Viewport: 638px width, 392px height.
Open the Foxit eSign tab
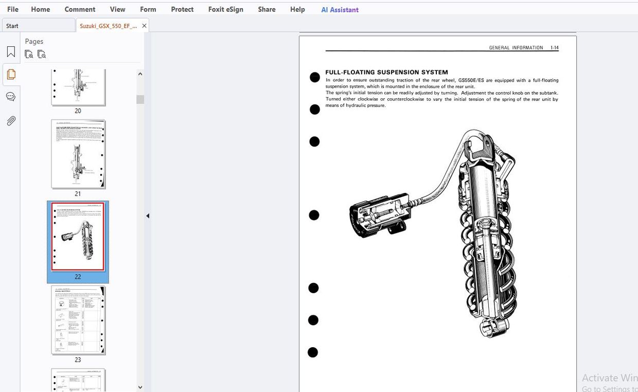(x=226, y=9)
